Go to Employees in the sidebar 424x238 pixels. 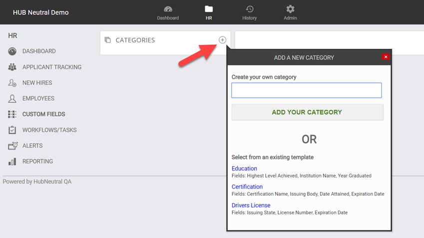pos(38,99)
